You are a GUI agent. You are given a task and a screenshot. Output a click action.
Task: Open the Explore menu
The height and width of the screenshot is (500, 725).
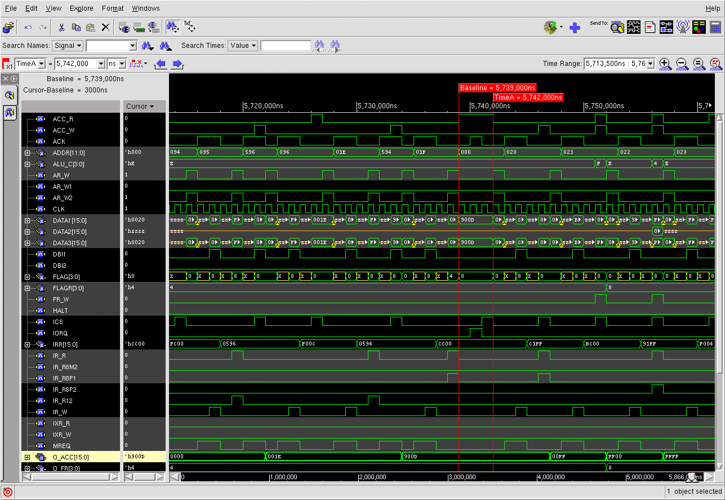tap(82, 8)
